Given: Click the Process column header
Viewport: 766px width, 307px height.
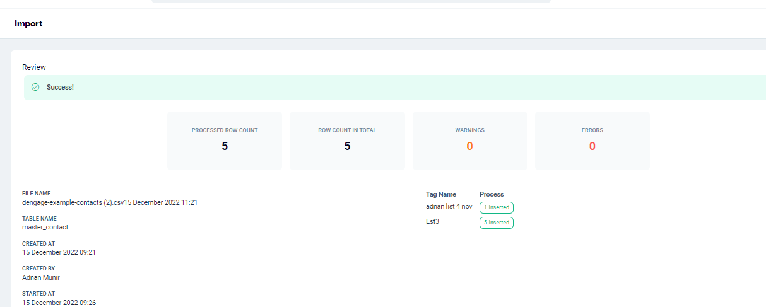Looking at the screenshot, I should [x=492, y=194].
